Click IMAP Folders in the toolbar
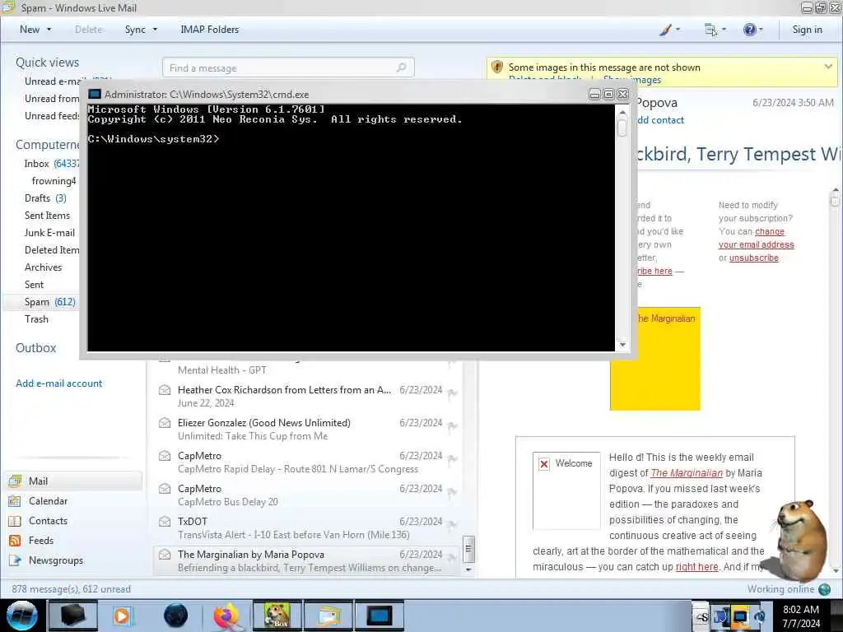The width and height of the screenshot is (843, 632). pos(210,30)
